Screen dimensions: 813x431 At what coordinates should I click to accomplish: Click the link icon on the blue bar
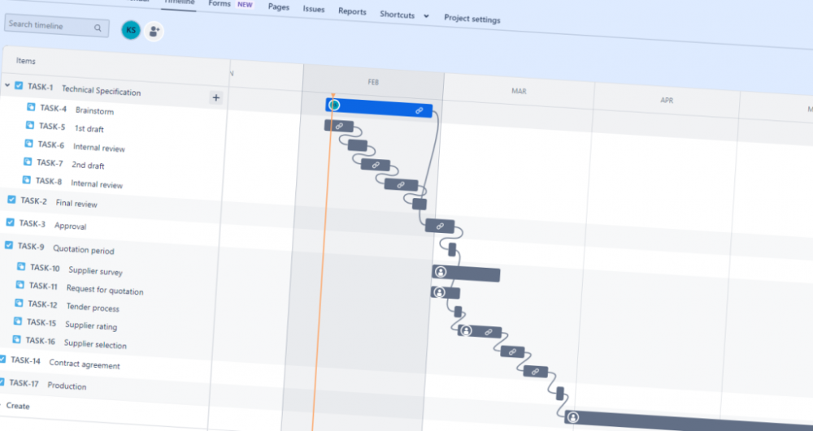point(420,110)
